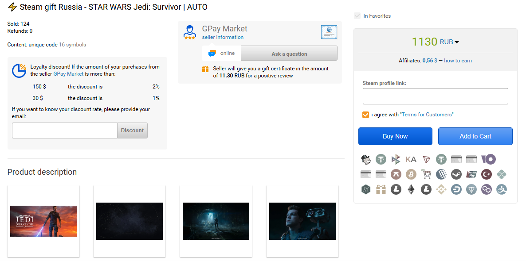526x261 pixels.
Task: Select the Ethereum payment icon
Action: pos(411,189)
